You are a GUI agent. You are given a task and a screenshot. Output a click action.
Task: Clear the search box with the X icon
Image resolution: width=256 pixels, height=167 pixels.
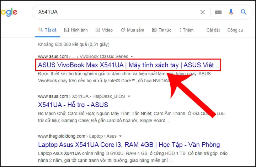click(202, 12)
